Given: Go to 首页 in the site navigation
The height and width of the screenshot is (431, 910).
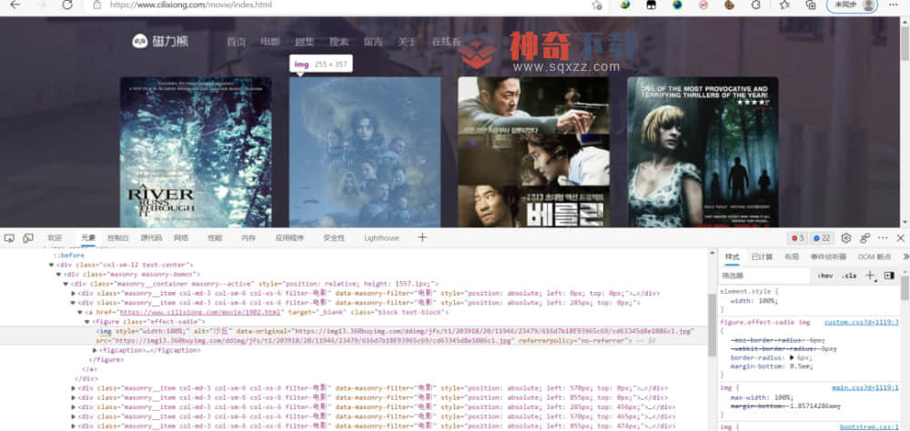Looking at the screenshot, I should (237, 42).
